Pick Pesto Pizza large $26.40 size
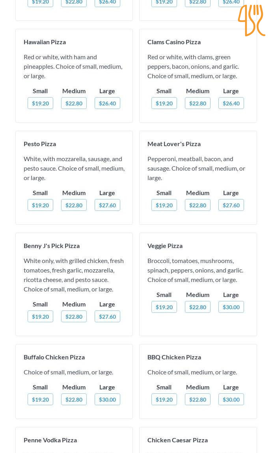 [x=107, y=205]
